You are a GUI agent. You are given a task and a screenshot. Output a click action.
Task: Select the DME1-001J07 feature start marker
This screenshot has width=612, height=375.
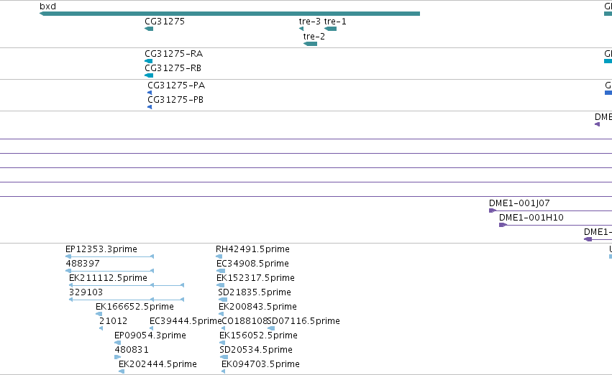493,210
